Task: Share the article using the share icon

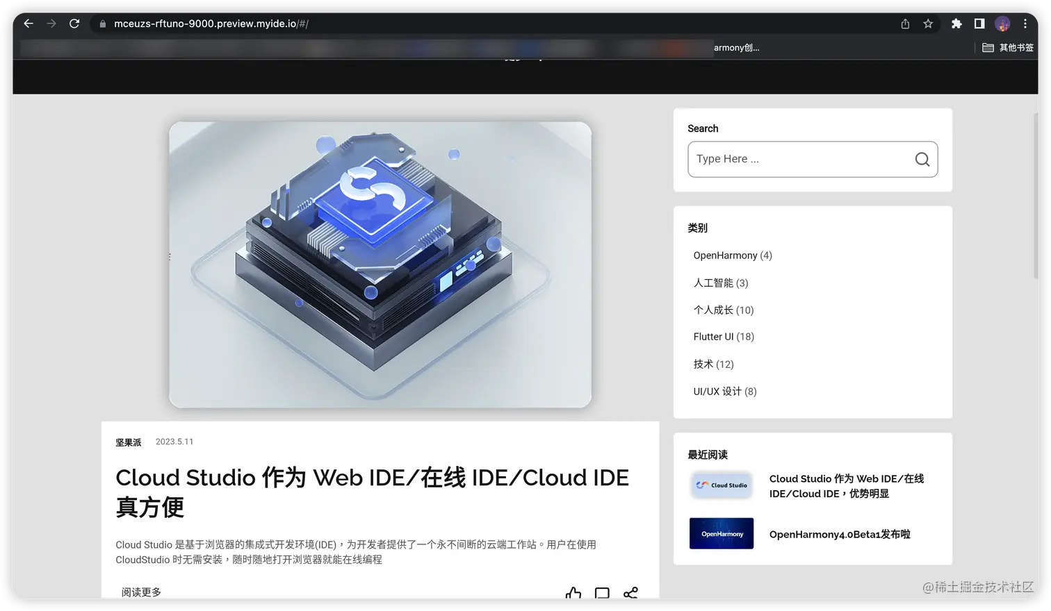Action: [630, 594]
